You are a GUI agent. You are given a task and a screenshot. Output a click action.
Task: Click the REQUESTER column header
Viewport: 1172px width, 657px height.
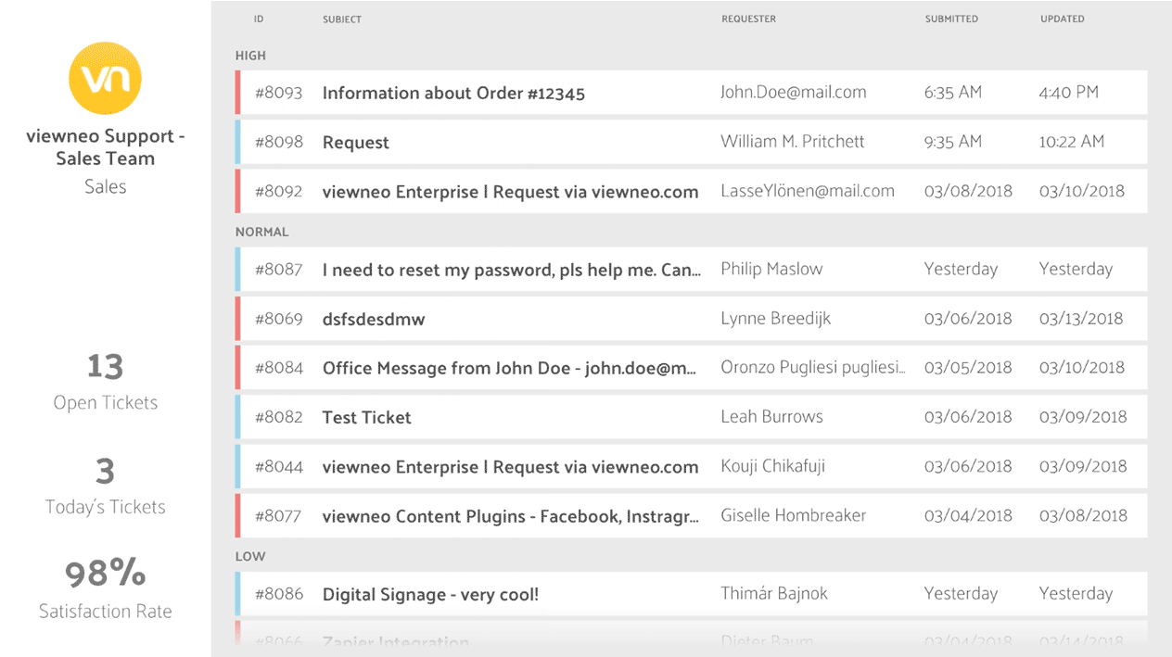(748, 19)
